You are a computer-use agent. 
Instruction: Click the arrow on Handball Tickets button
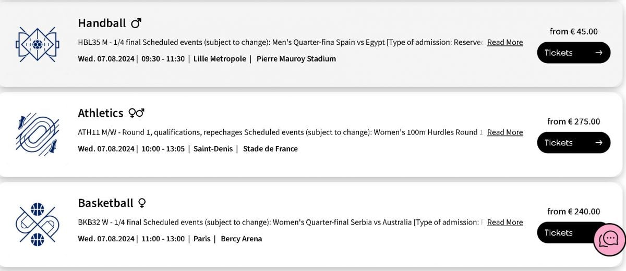[598, 53]
